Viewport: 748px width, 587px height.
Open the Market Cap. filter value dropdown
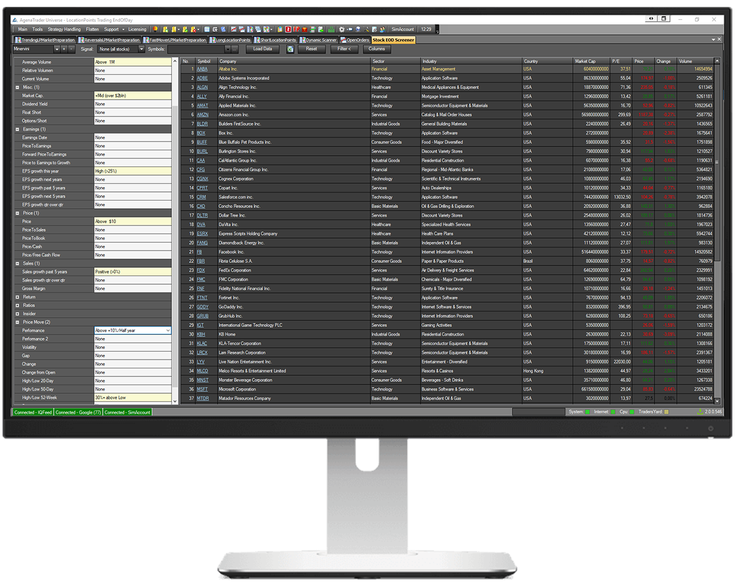pyautogui.click(x=132, y=96)
